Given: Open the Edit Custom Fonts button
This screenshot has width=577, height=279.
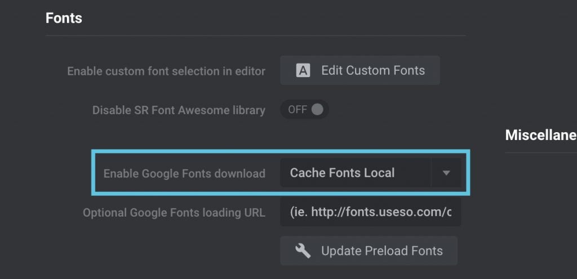Looking at the screenshot, I should (x=360, y=70).
